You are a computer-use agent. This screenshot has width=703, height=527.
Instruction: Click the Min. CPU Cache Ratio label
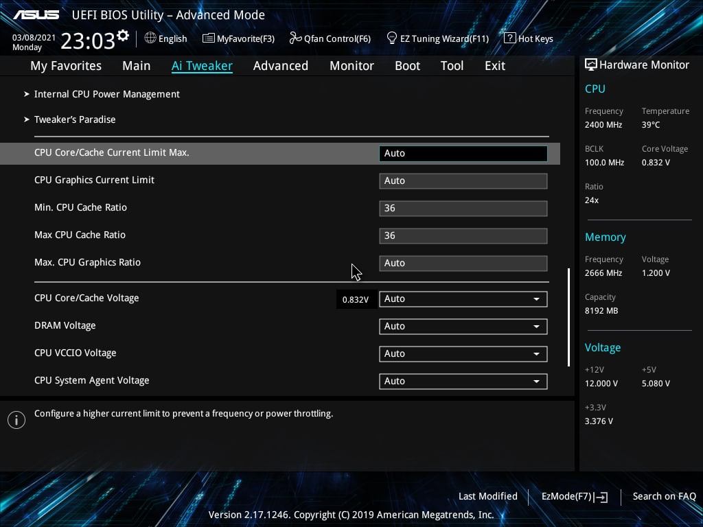(x=81, y=207)
